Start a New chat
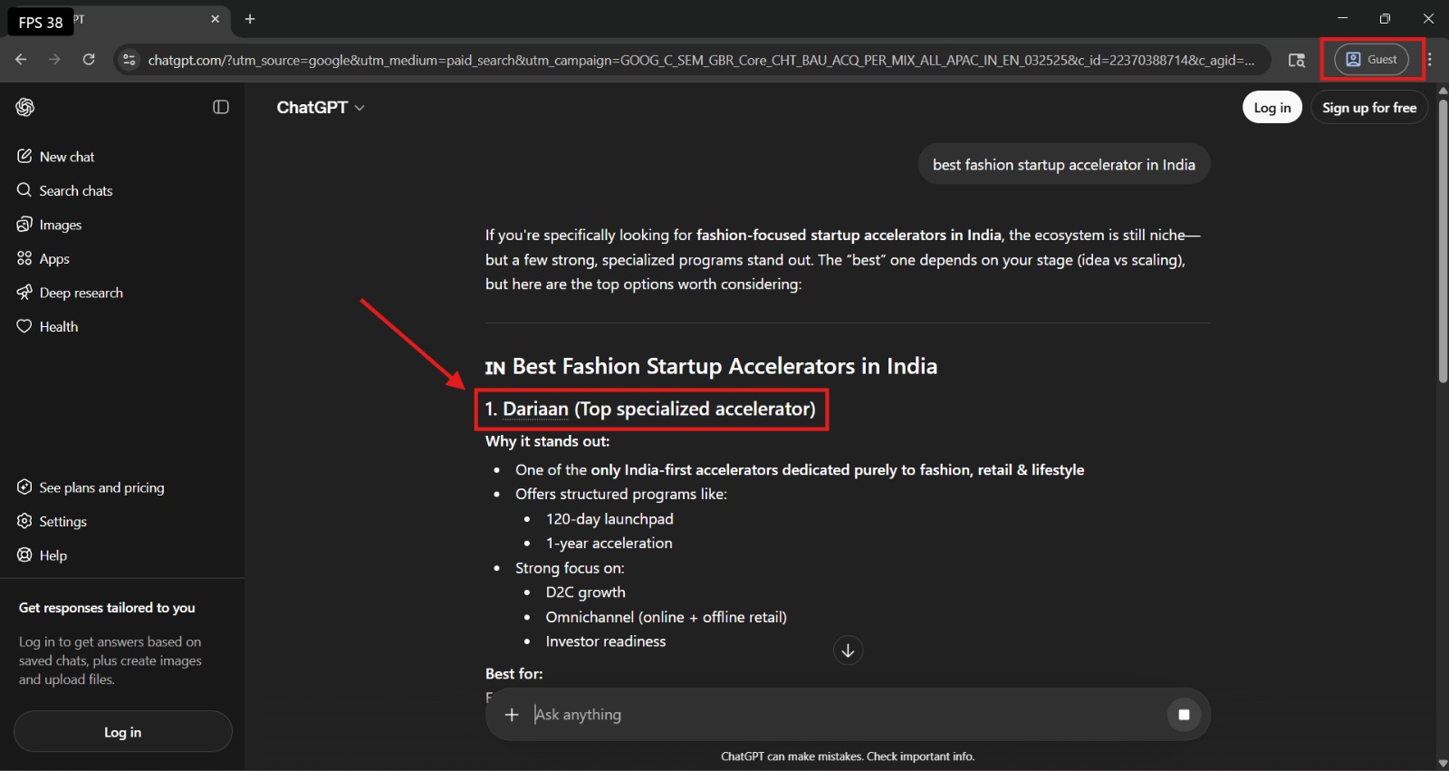1449x771 pixels. pos(67,157)
